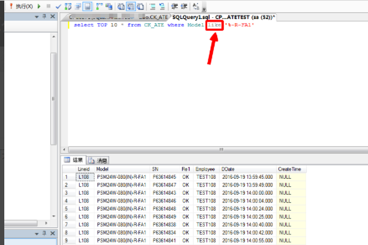368x245 pixels.
Task: Click the CreateTime column header
Action: pos(291,169)
